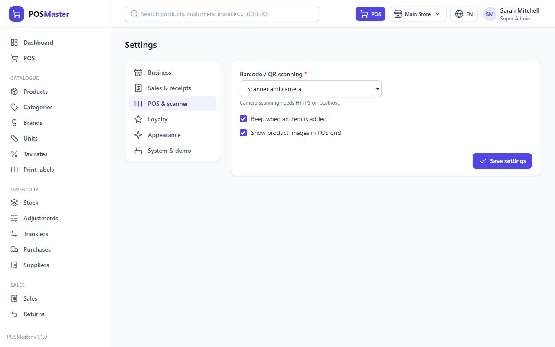555x347 pixels.
Task: Focus the search products input field
Action: point(222,14)
